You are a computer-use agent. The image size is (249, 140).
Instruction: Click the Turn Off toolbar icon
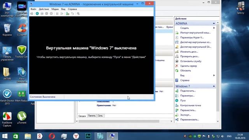coord(42,14)
